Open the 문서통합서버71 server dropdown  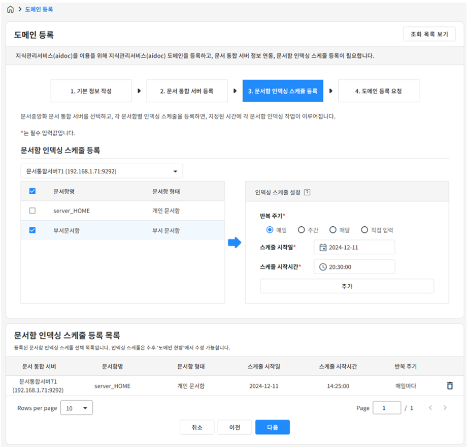102,171
